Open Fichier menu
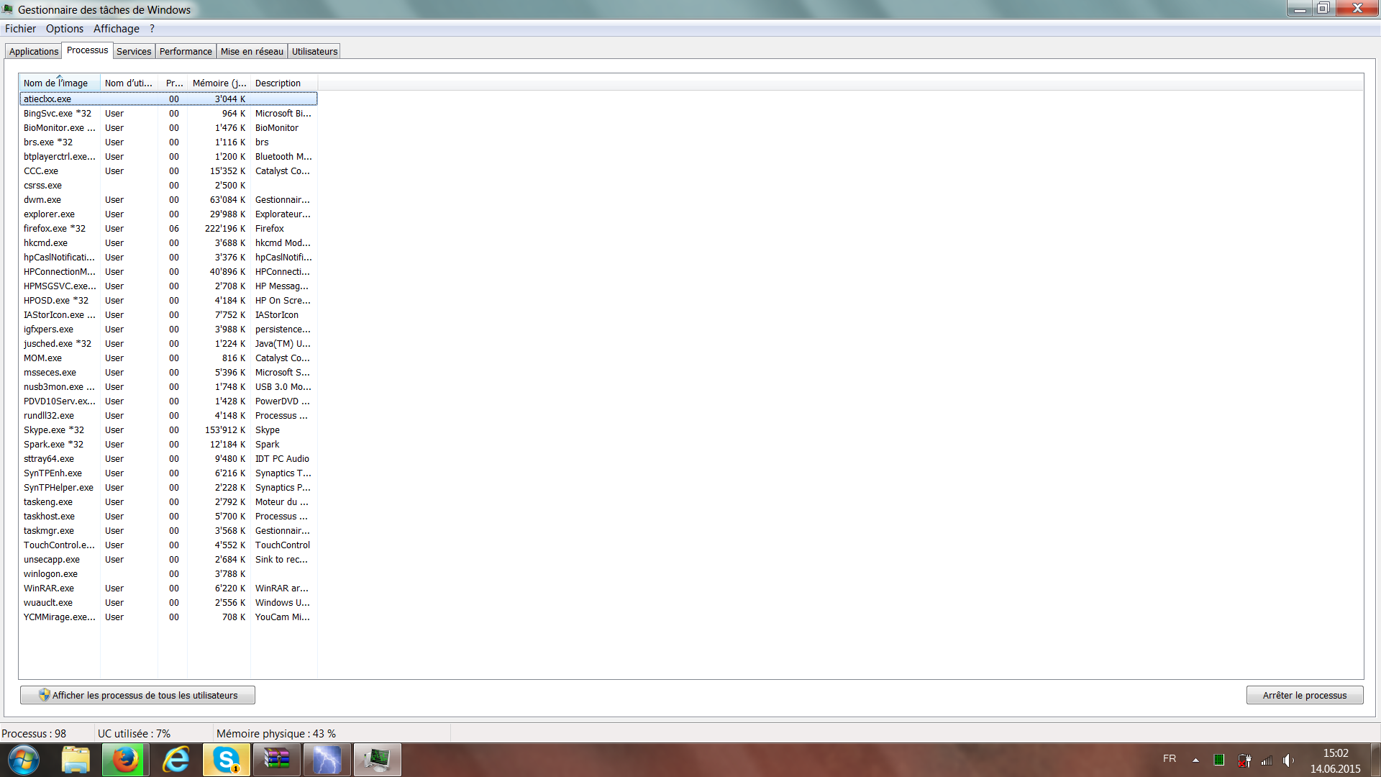Viewport: 1381px width, 777px height. pos(20,29)
